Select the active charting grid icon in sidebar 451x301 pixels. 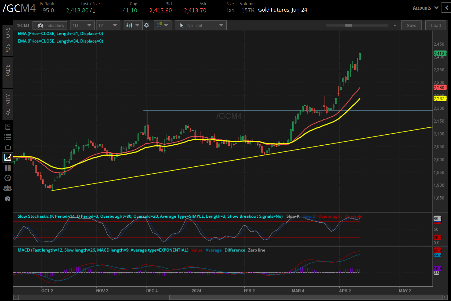pos(7,158)
